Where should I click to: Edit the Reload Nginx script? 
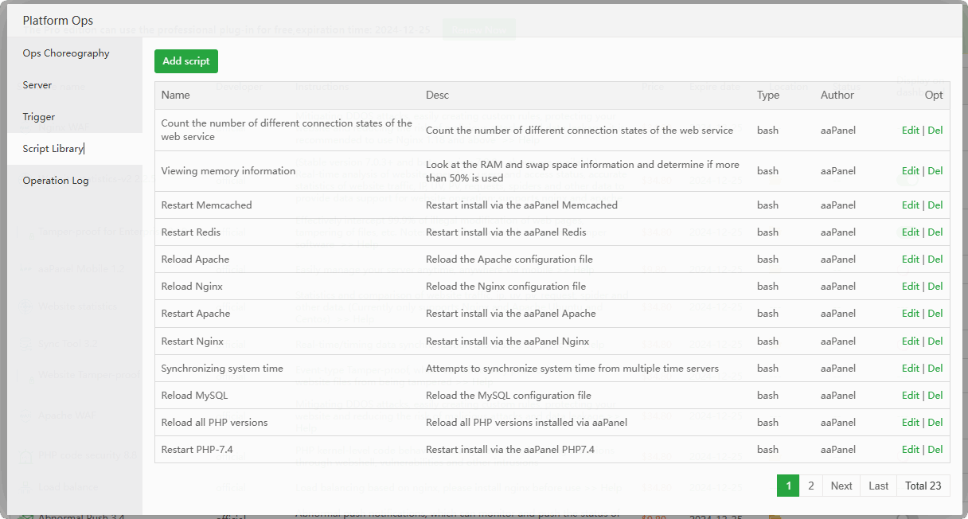tap(910, 287)
